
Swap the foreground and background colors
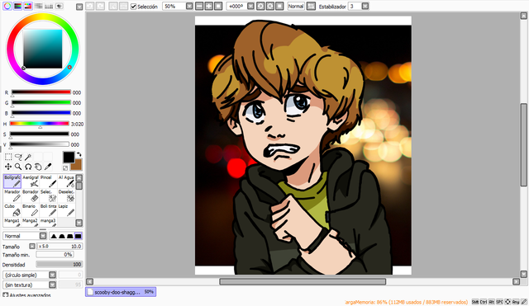pyautogui.click(x=79, y=155)
